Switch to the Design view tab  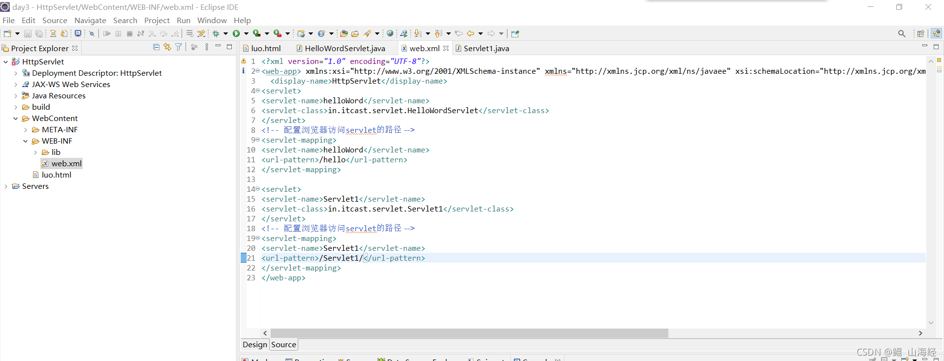[x=254, y=345]
